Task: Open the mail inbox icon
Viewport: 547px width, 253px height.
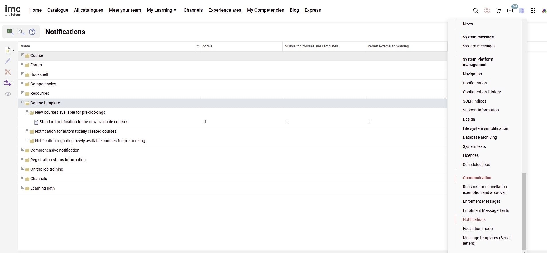Action: click(x=510, y=11)
